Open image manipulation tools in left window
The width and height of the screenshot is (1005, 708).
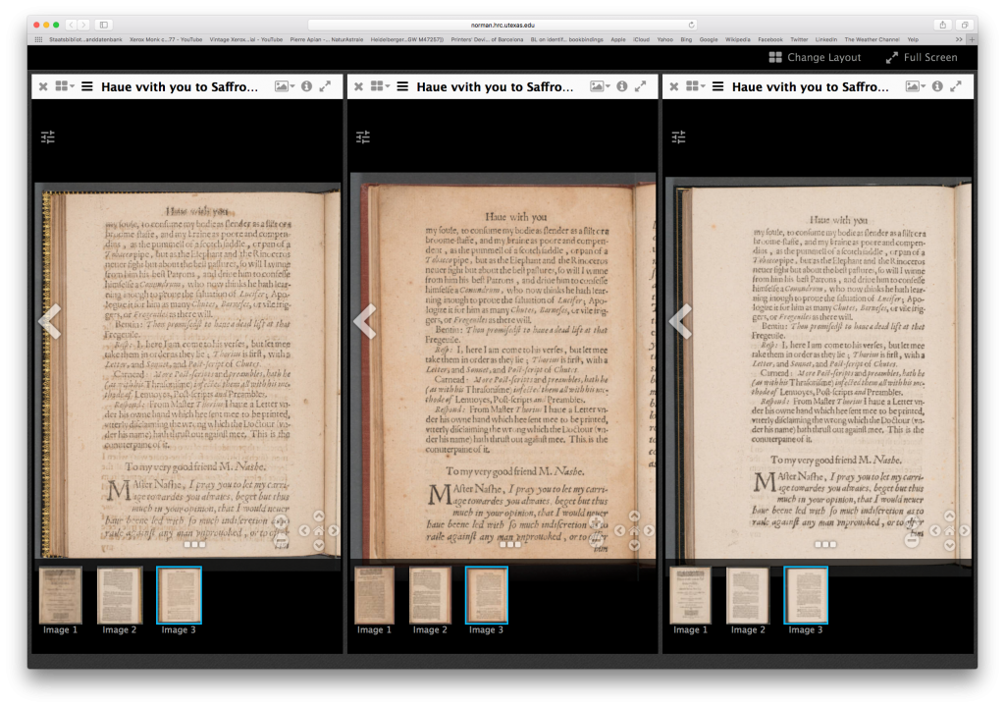[48, 137]
